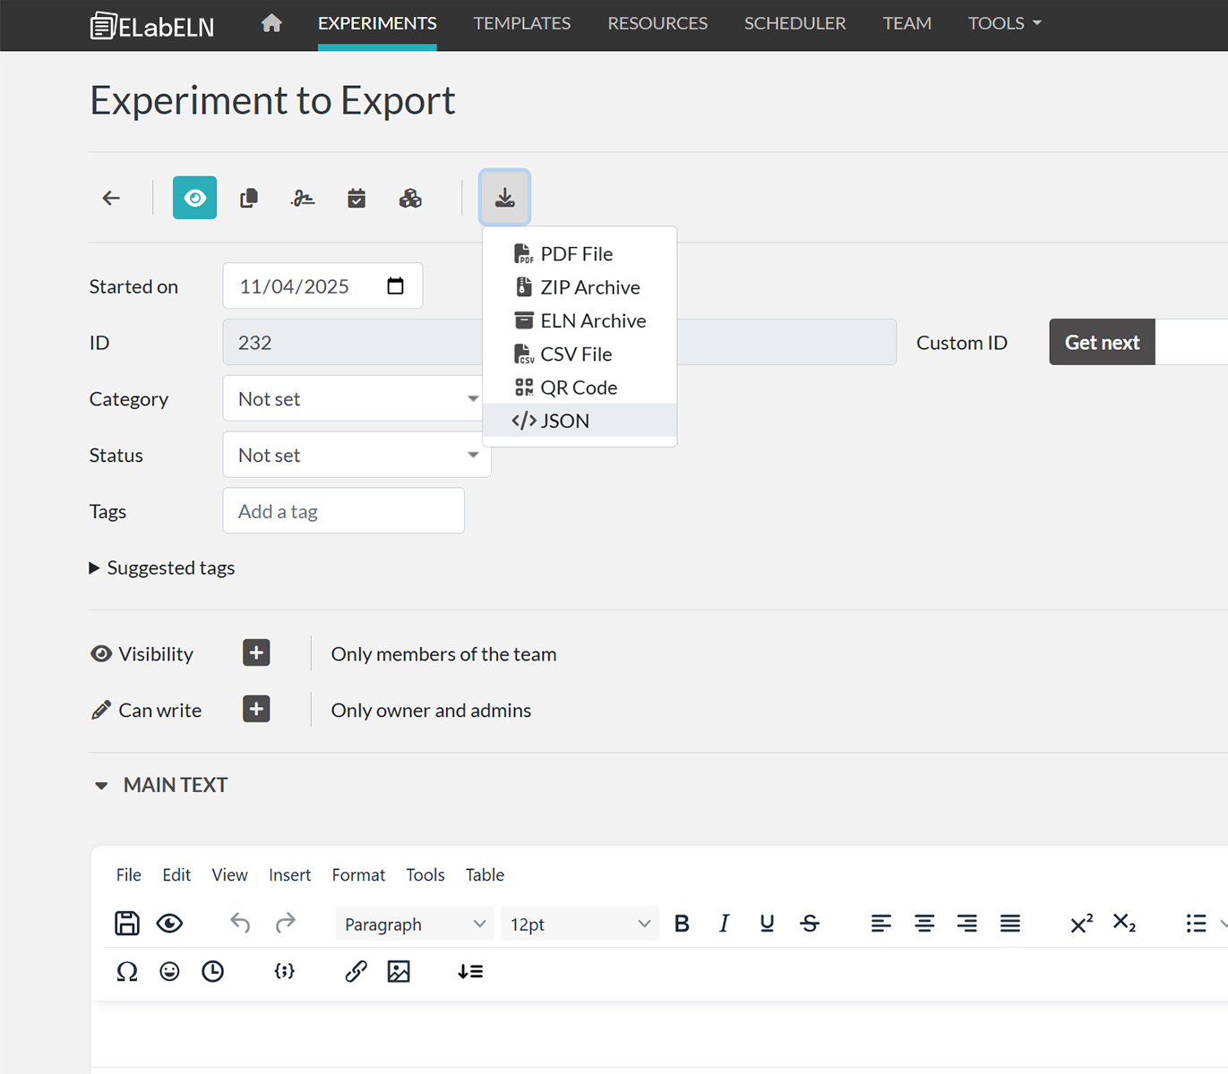Open the Category dropdown
The height and width of the screenshot is (1074, 1228).
[x=356, y=398]
